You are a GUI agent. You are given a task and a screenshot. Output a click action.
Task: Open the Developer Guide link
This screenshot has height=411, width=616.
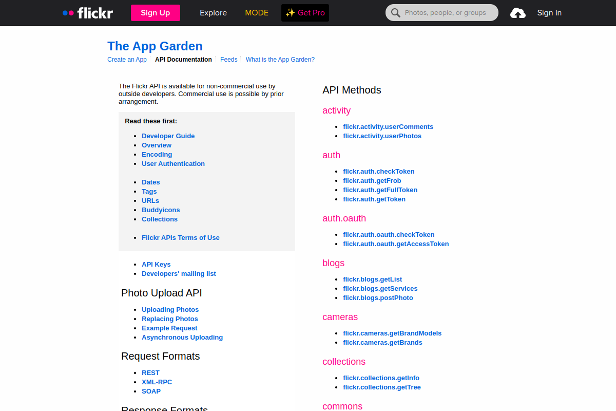point(168,136)
